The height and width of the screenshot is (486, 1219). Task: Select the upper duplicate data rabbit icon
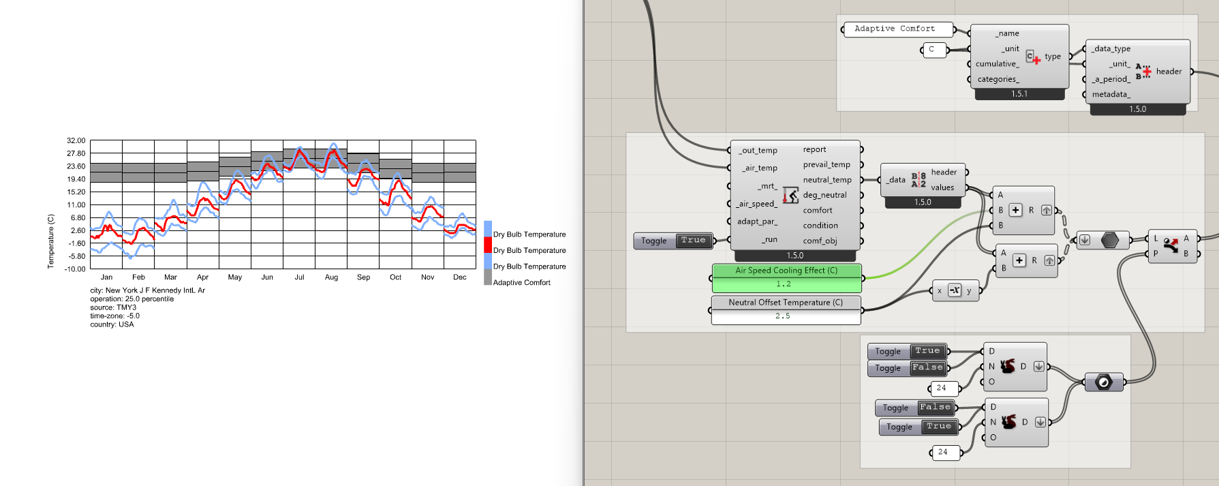pyautogui.click(x=1007, y=366)
